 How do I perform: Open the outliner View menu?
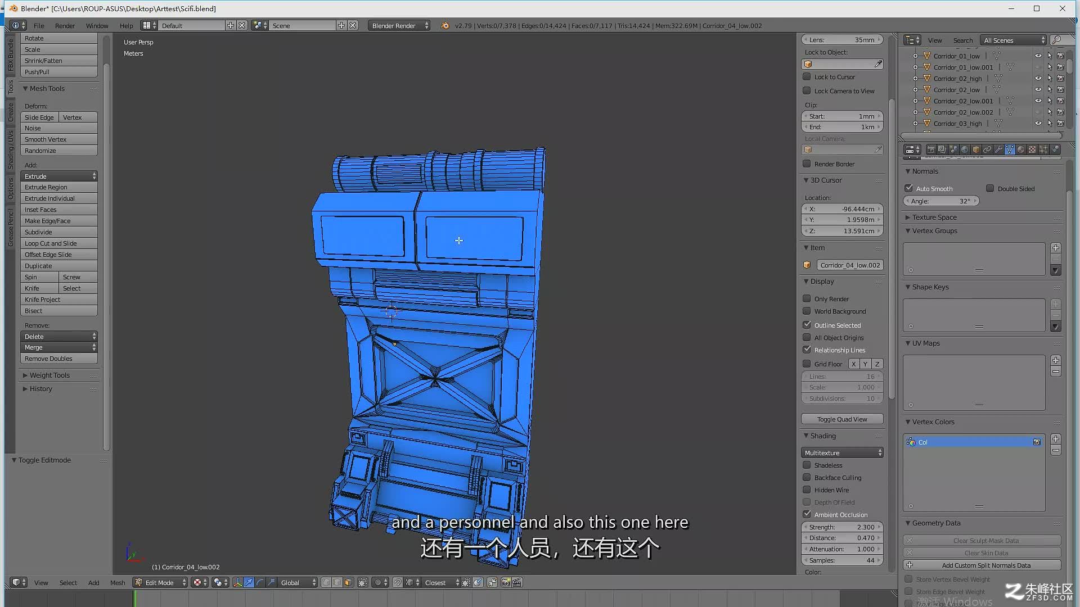pos(935,40)
